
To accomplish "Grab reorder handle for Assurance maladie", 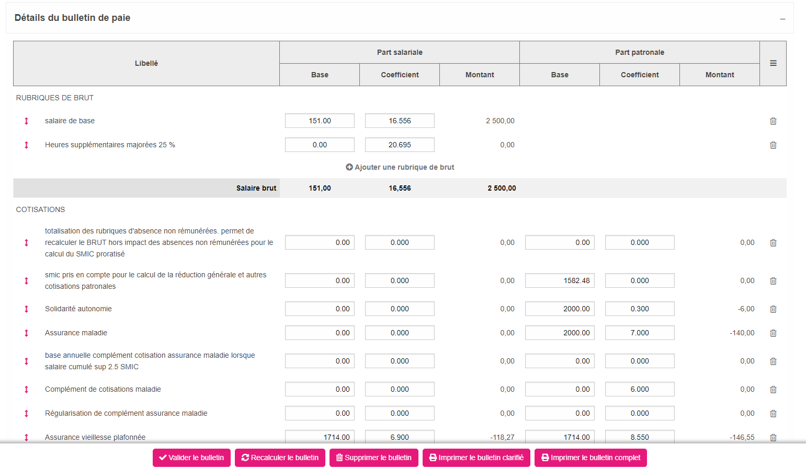I will [x=26, y=333].
